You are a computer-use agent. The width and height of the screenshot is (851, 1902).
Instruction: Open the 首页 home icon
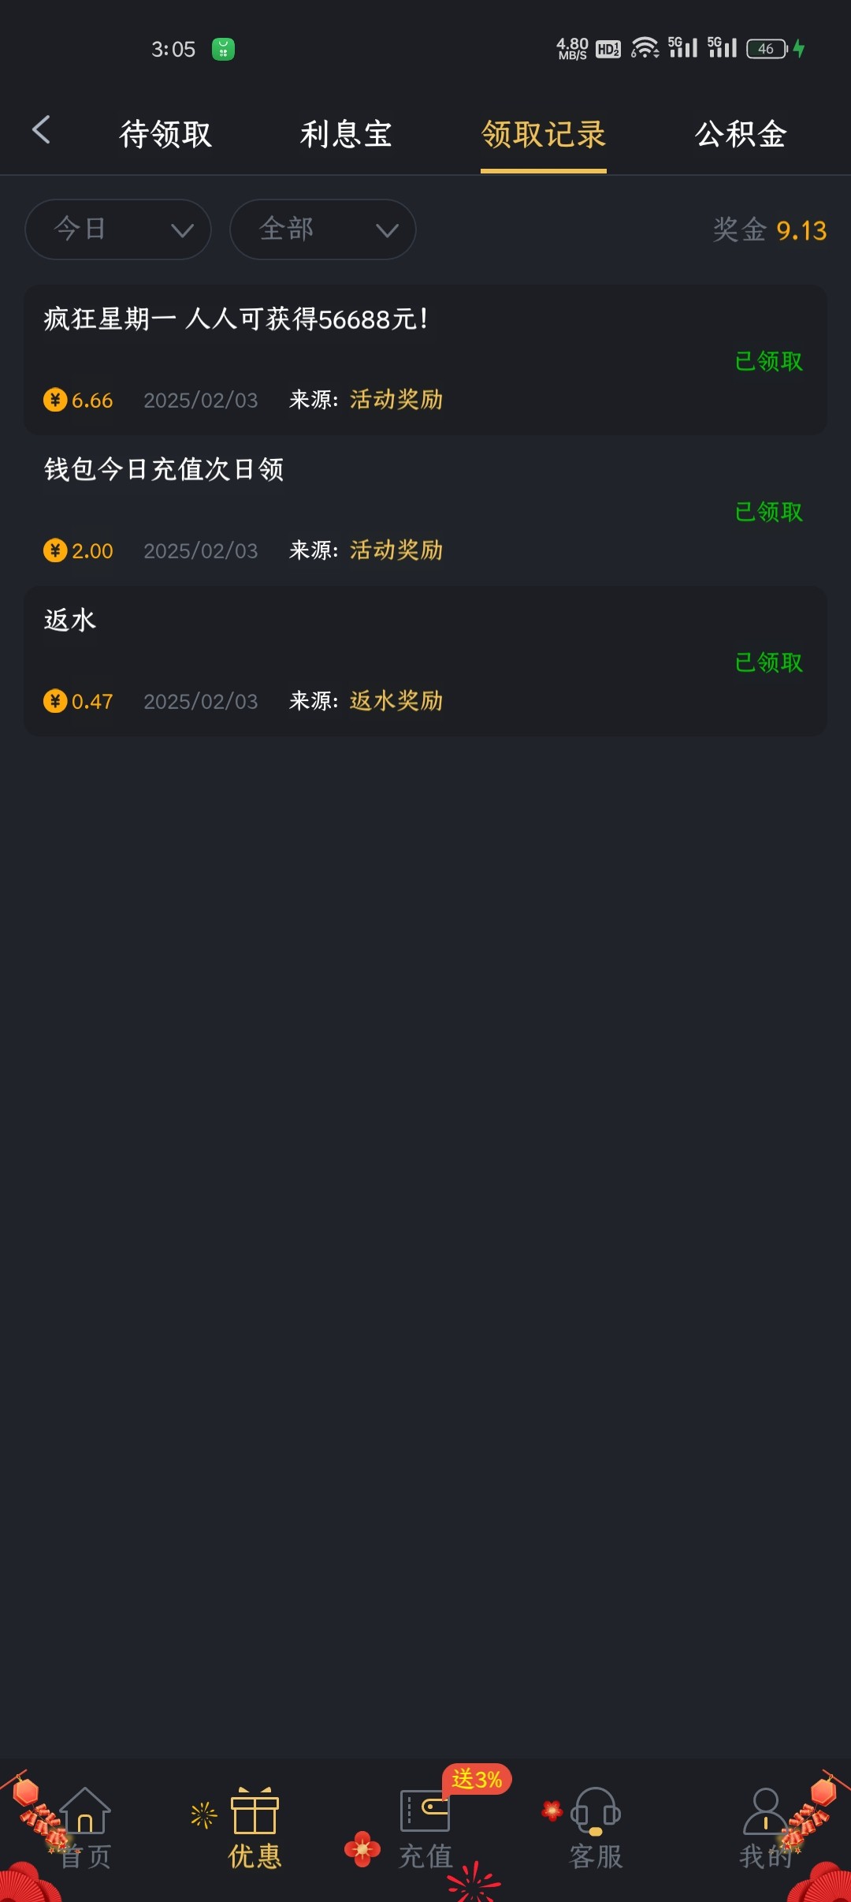(x=85, y=1811)
